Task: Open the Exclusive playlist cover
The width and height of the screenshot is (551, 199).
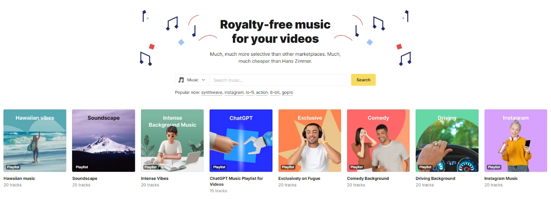Action: point(310,141)
